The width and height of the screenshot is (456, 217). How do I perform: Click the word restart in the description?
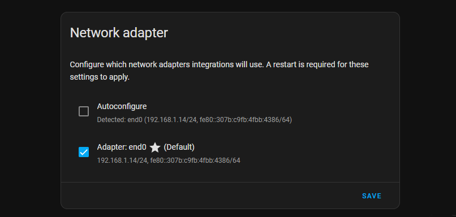pyautogui.click(x=282, y=64)
